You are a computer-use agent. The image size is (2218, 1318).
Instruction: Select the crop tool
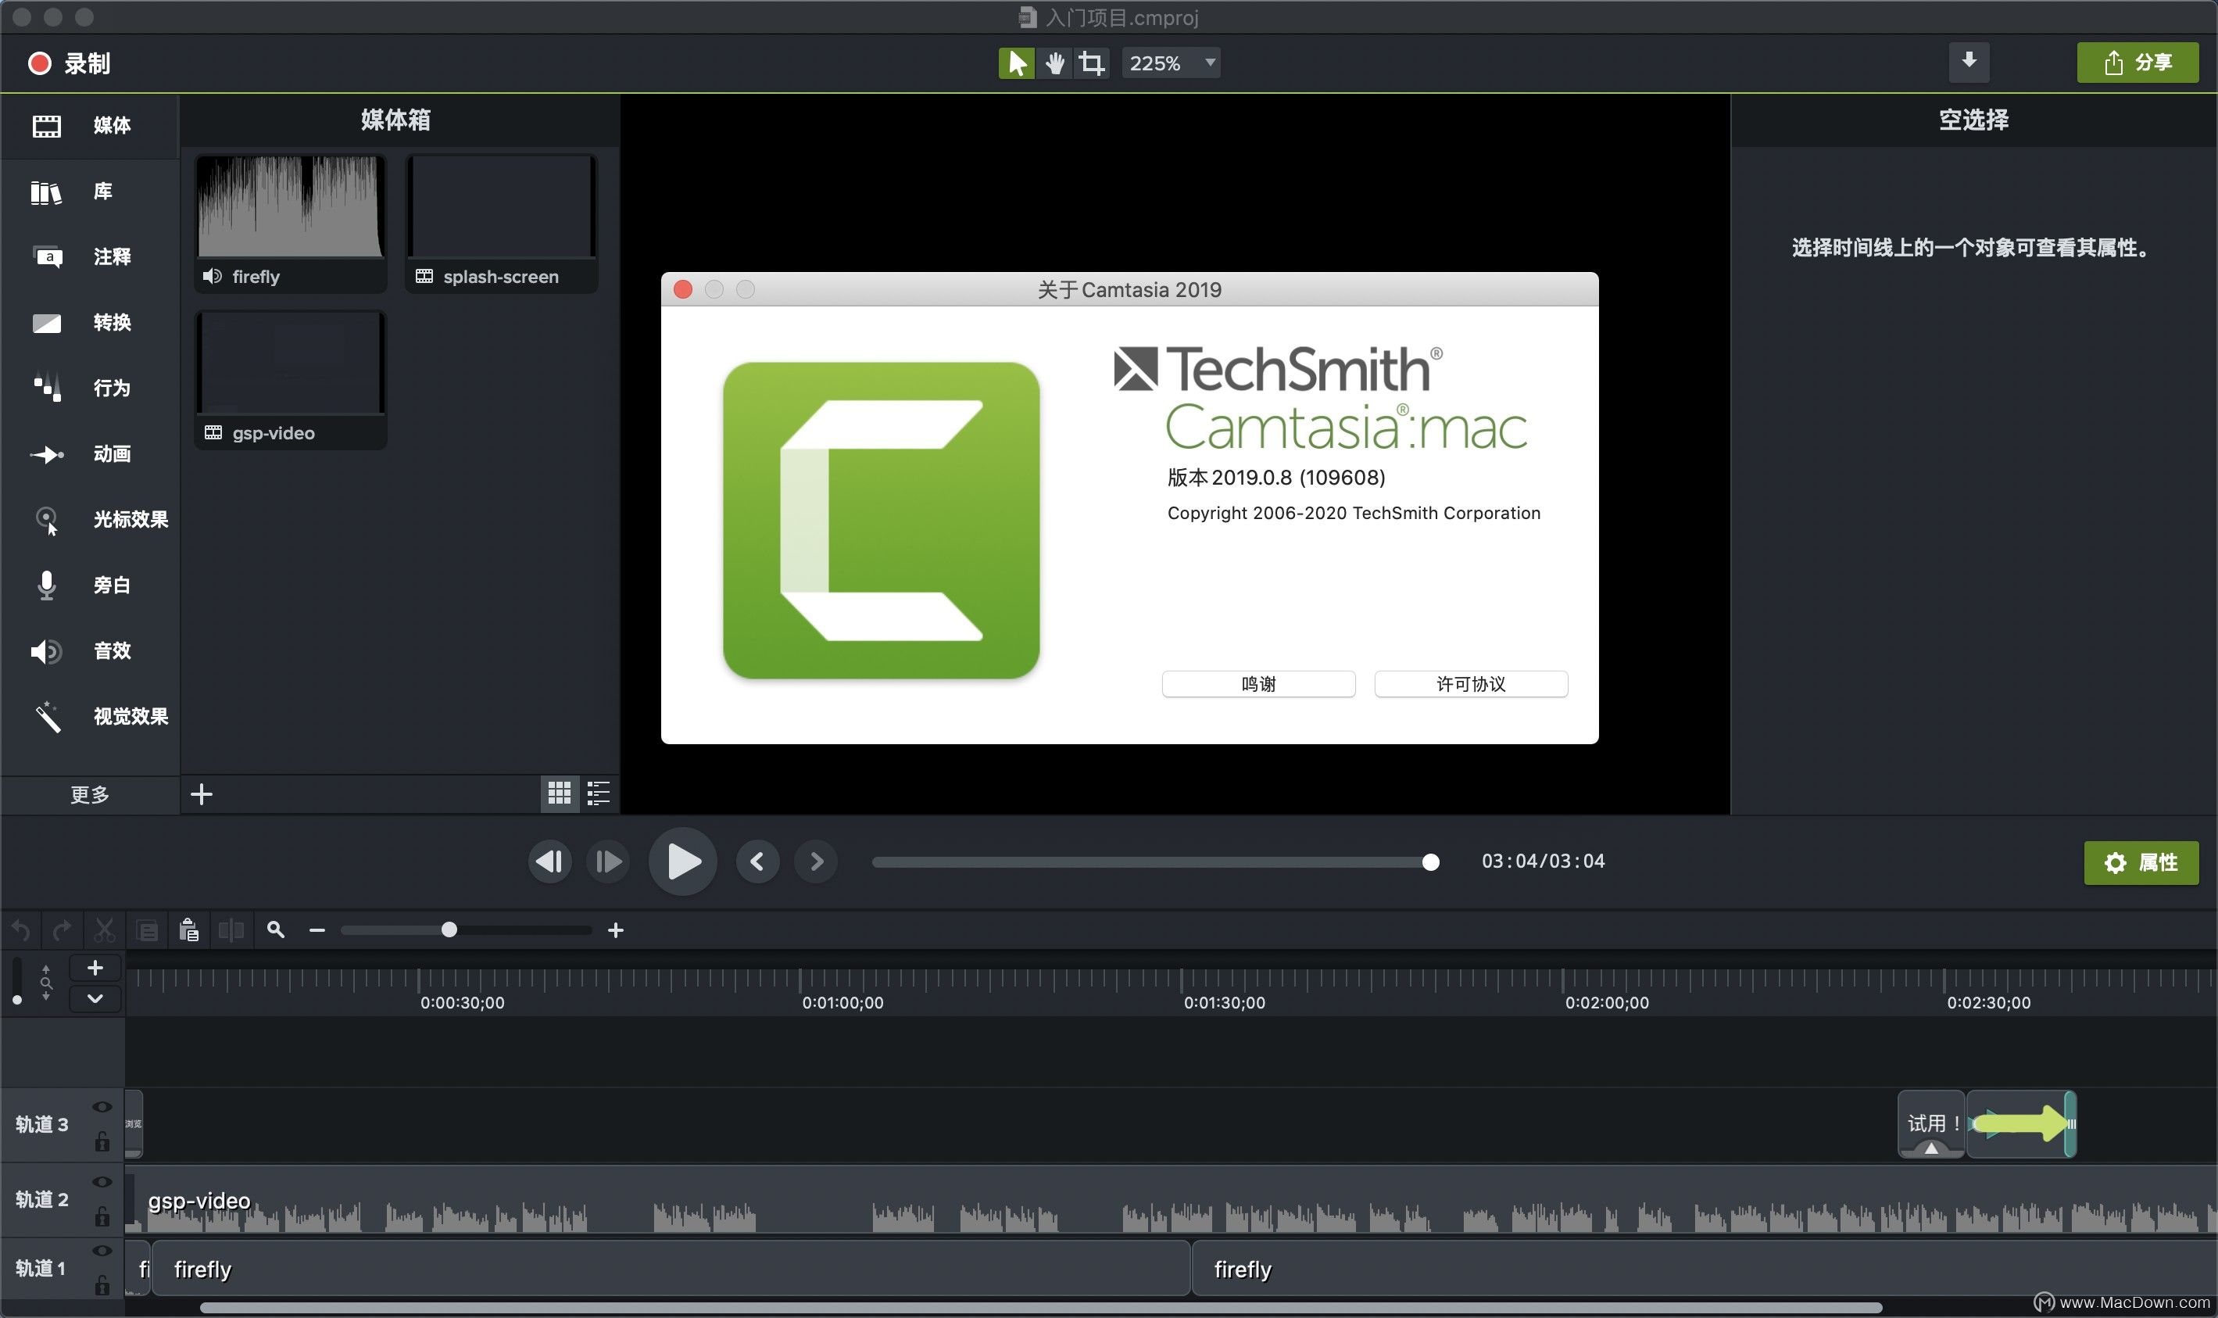1091,63
